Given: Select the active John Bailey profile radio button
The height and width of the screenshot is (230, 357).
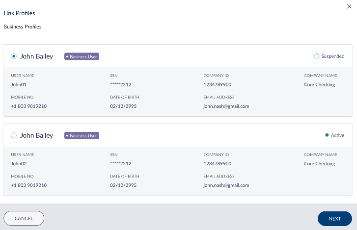Looking at the screenshot, I should click(14, 135).
